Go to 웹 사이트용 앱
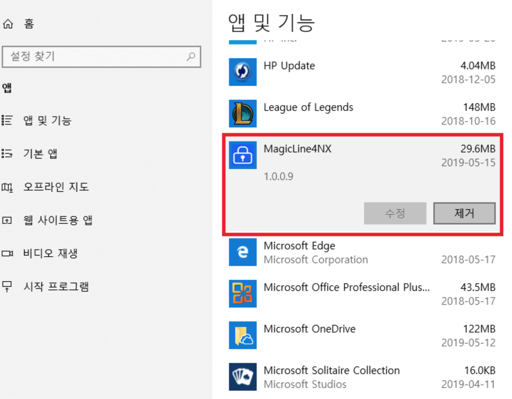 pyautogui.click(x=58, y=220)
